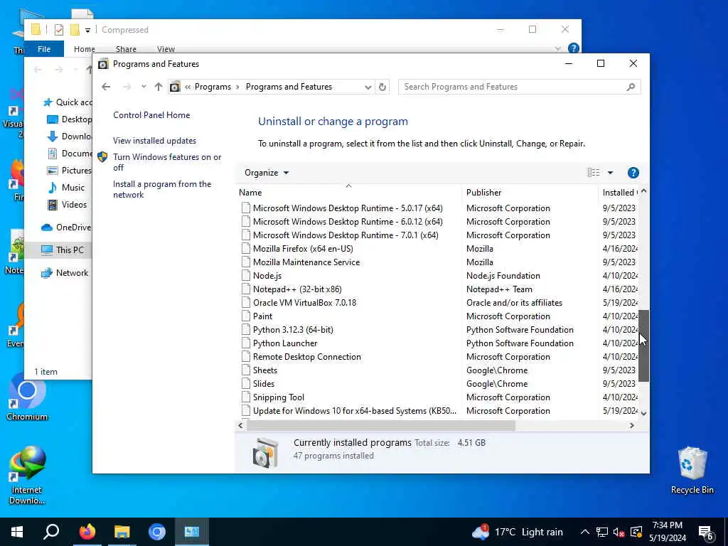The width and height of the screenshot is (728, 546).
Task: Open the File tab in Compressed window
Action: coord(44,48)
